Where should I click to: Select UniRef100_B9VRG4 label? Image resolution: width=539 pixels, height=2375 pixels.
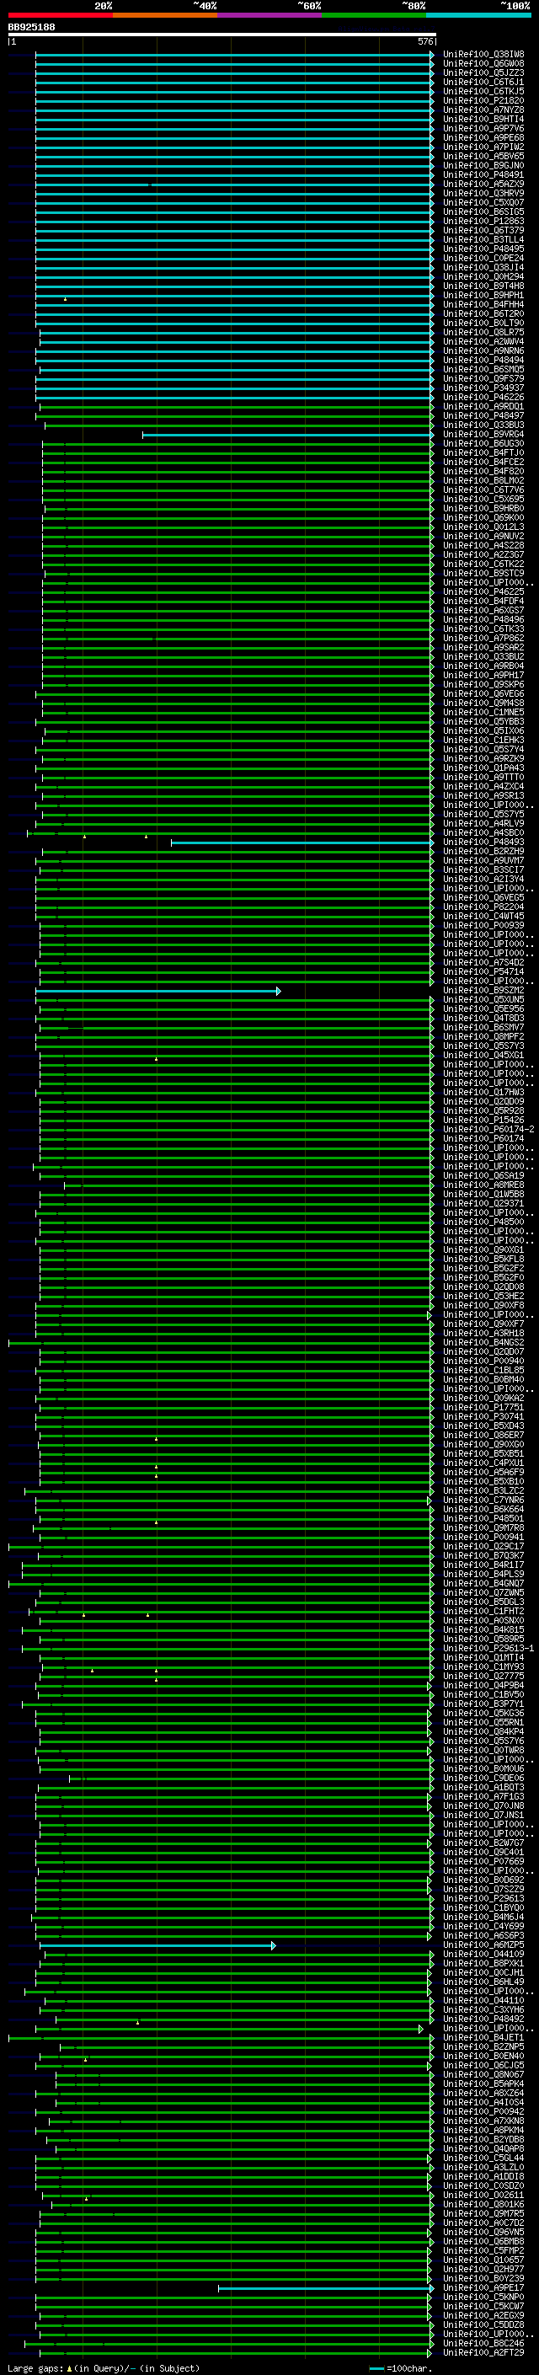point(483,434)
